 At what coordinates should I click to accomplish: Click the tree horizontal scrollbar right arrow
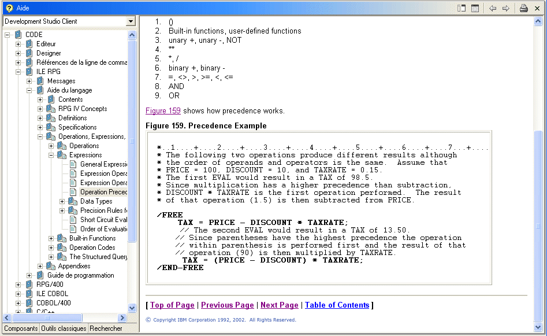[x=122, y=318]
